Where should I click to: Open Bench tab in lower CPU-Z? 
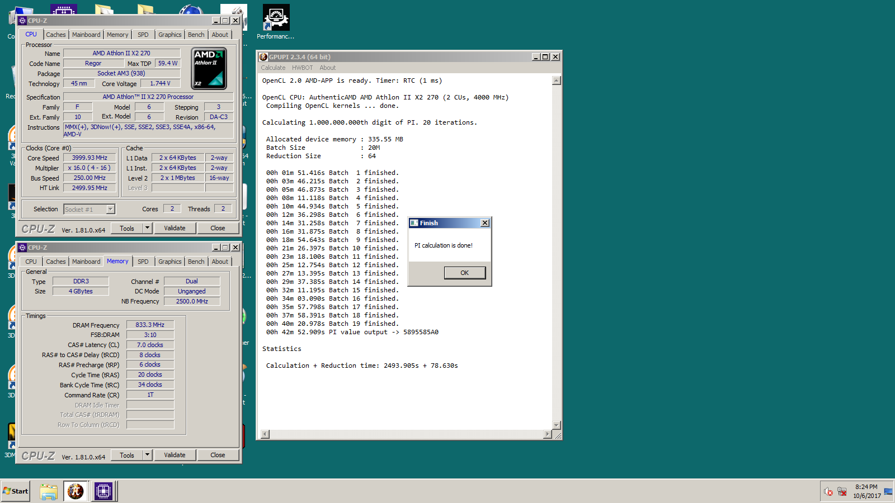[x=196, y=262]
